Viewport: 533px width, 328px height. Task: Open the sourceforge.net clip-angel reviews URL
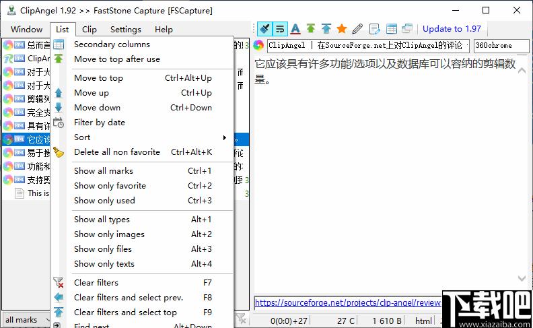click(x=348, y=302)
